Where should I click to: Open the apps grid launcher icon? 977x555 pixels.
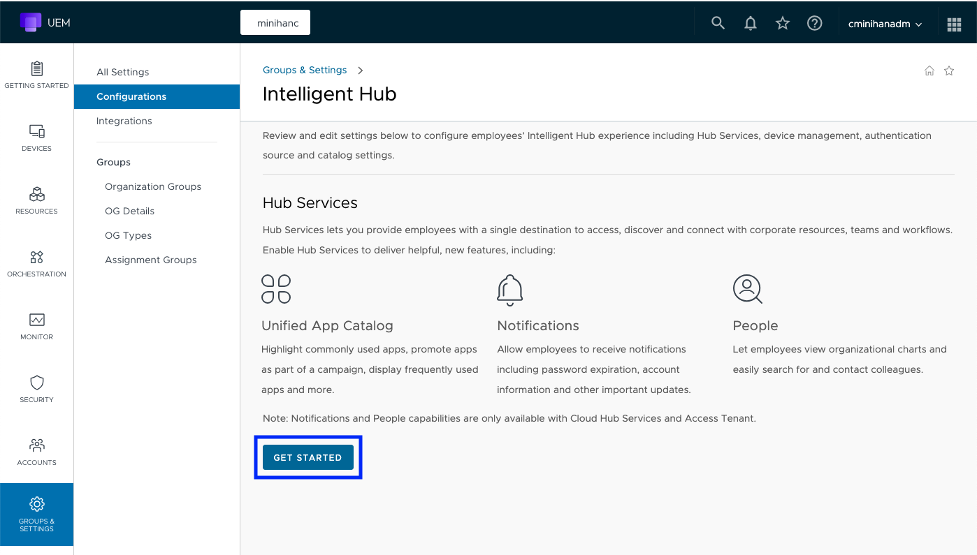tap(954, 24)
